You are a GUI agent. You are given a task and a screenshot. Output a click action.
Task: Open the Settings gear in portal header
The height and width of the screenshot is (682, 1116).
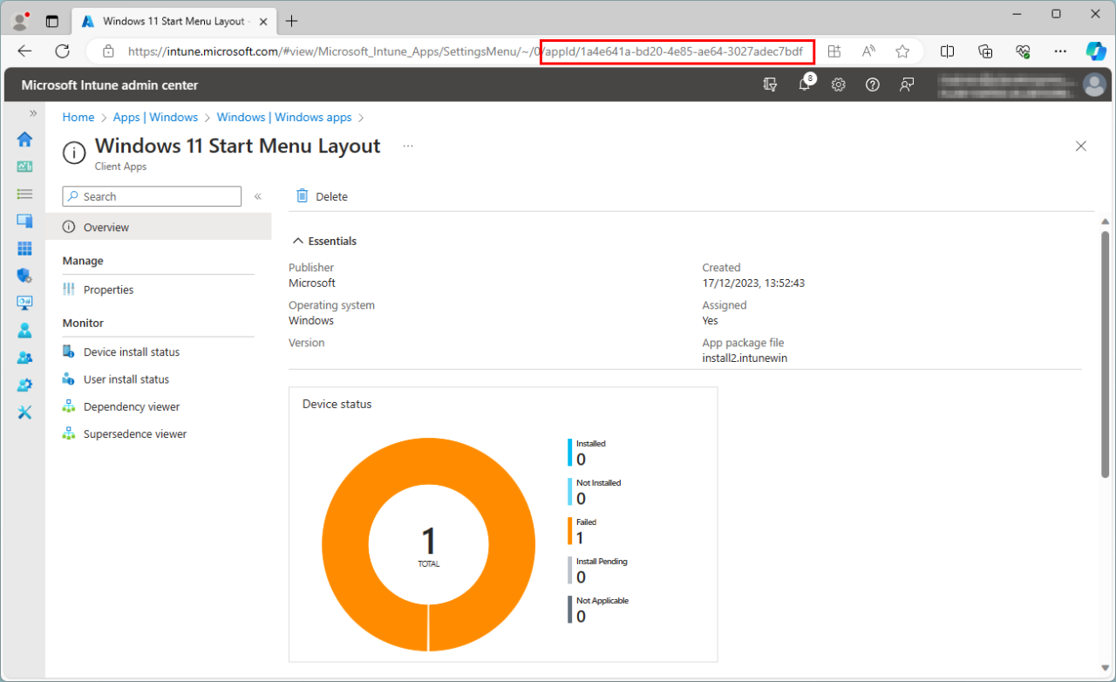click(x=838, y=85)
